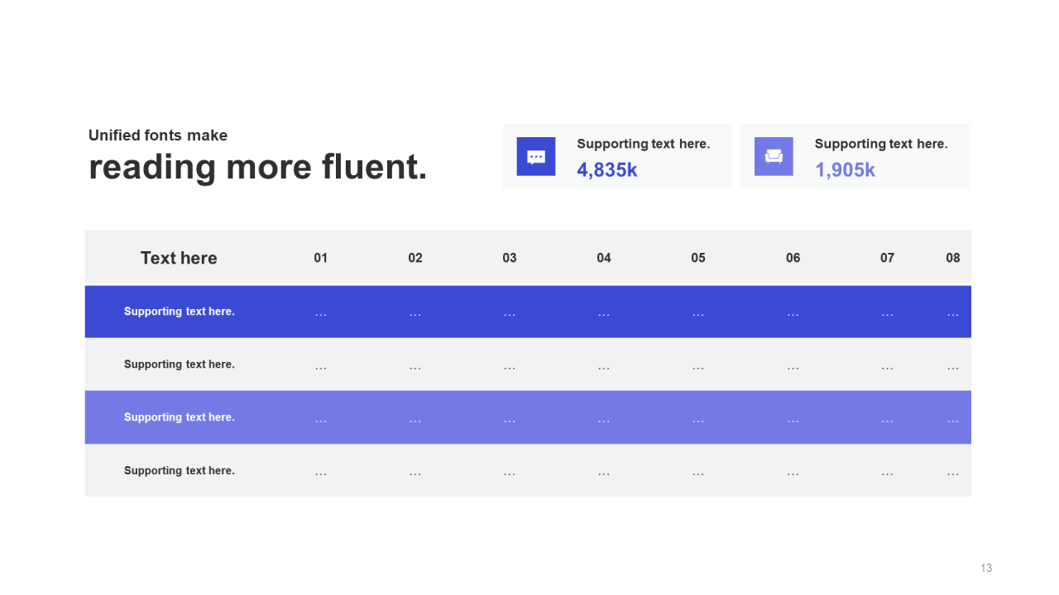Click the sofa icon
1059x595 pixels.
[x=774, y=156]
